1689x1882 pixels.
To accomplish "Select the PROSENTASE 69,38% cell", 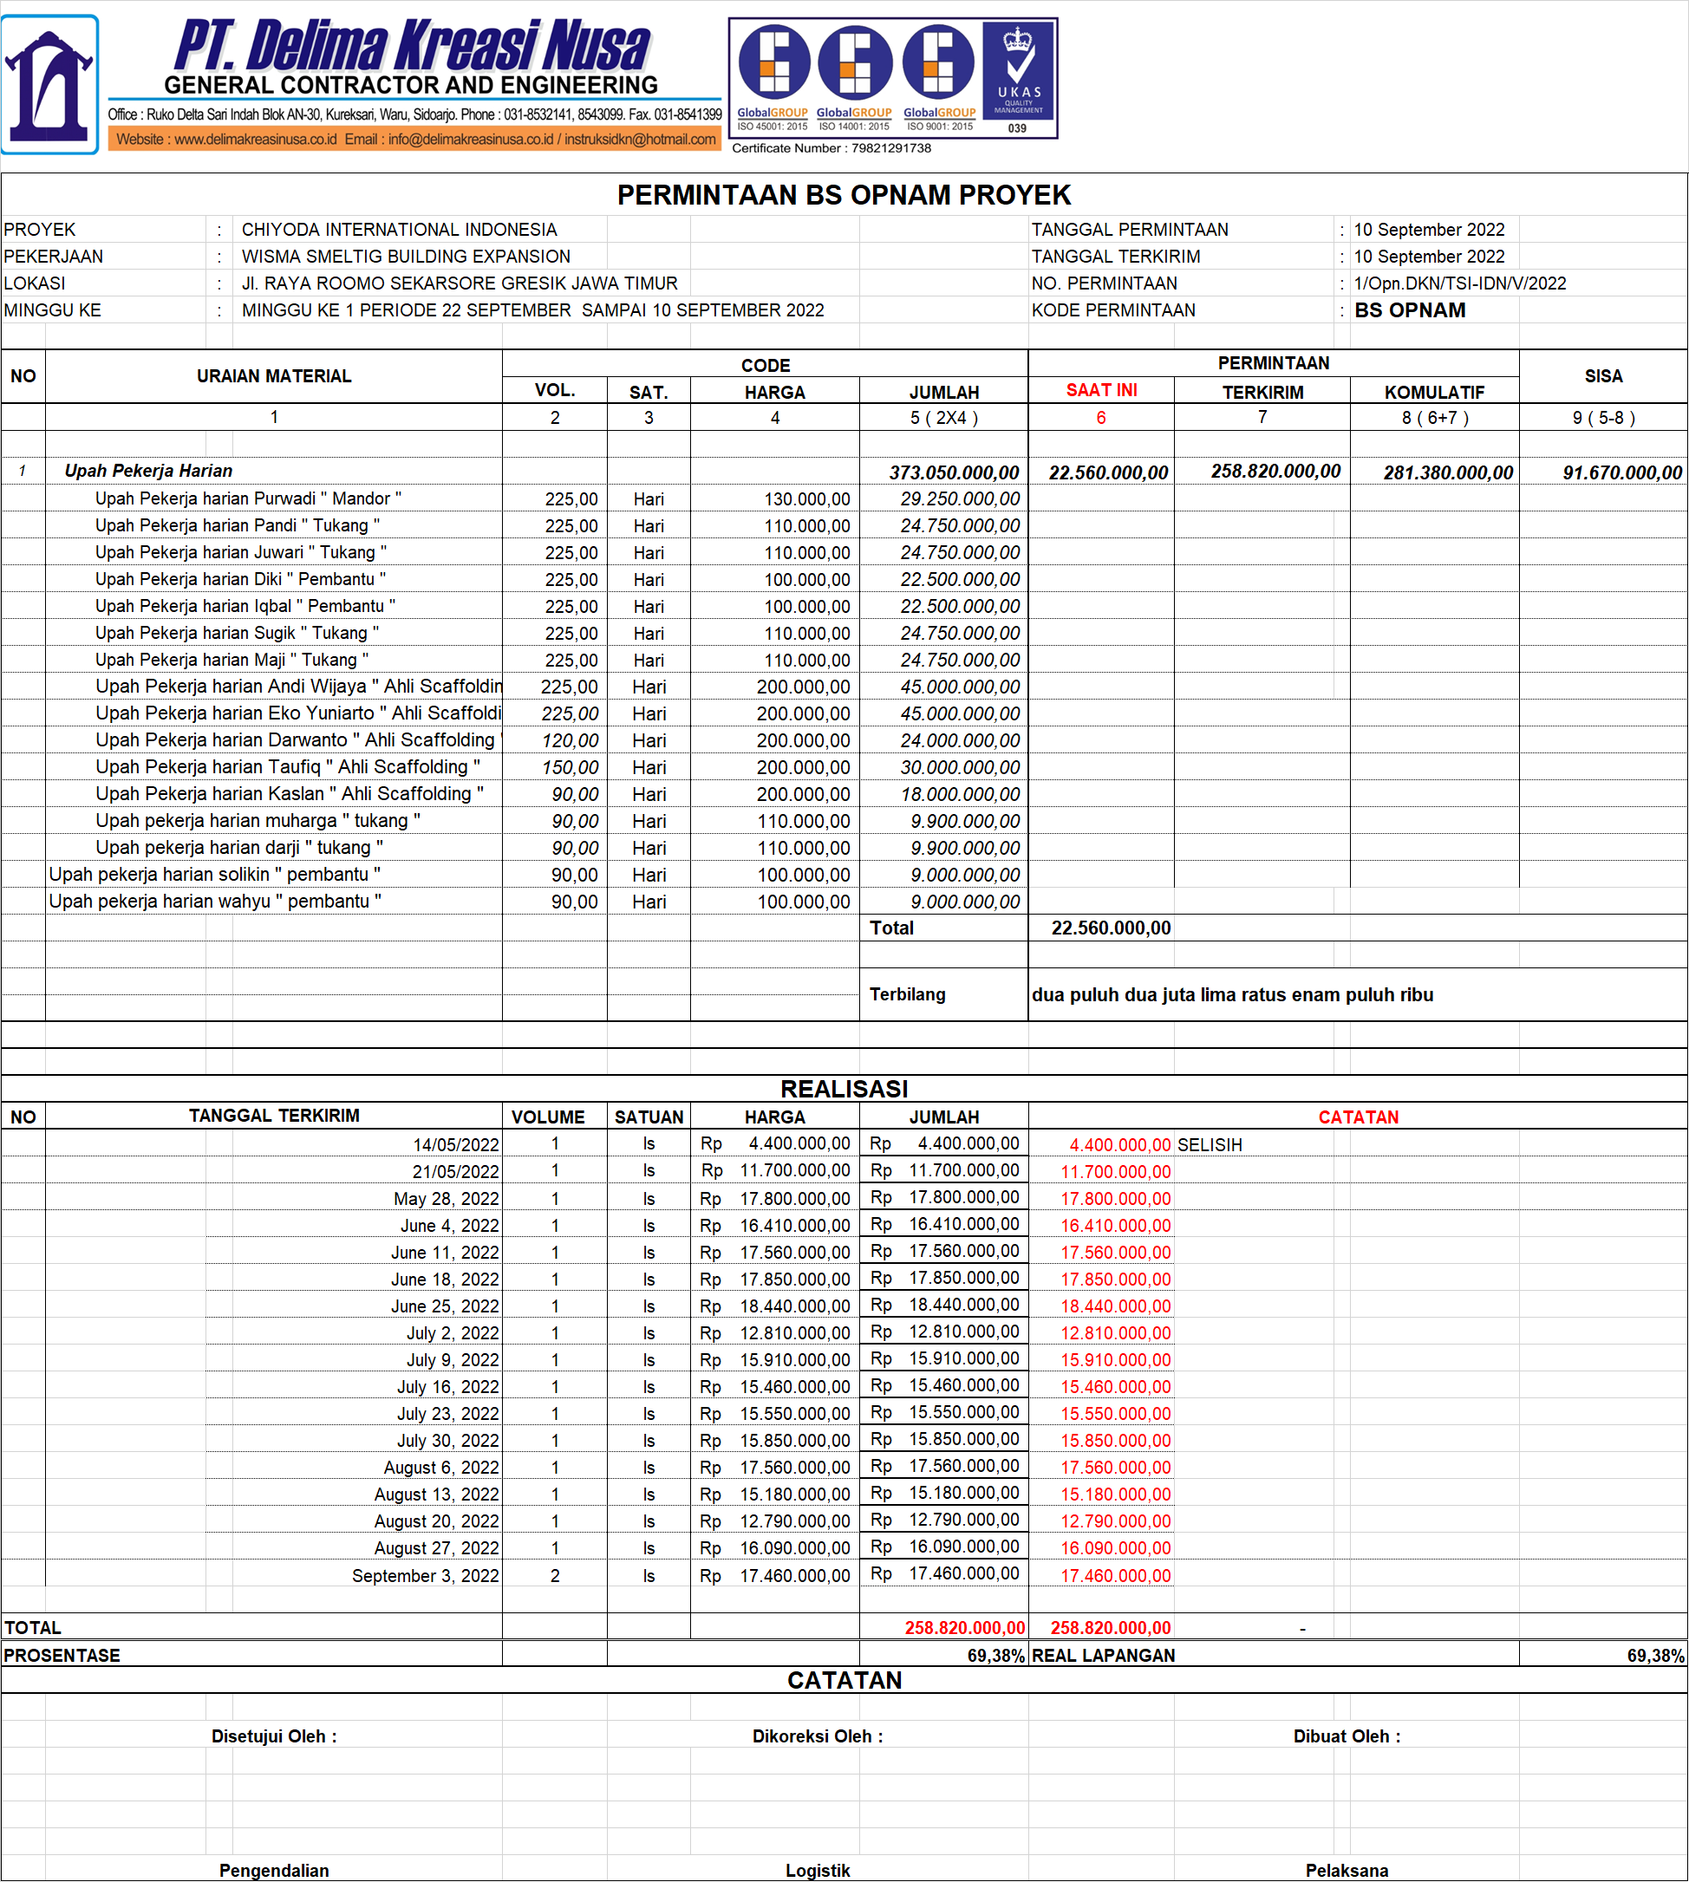I will pos(994,1656).
